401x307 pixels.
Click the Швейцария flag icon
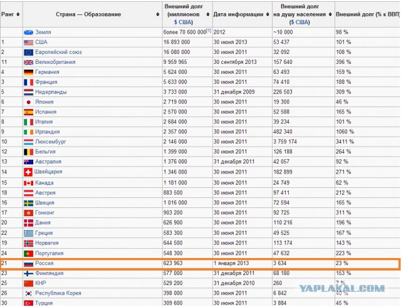coord(28,172)
